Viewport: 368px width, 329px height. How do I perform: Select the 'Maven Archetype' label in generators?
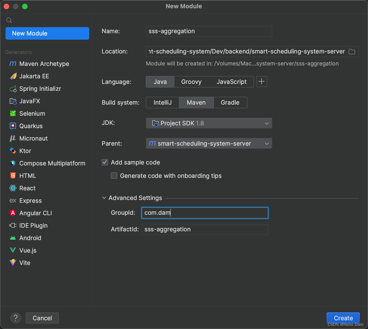[44, 64]
